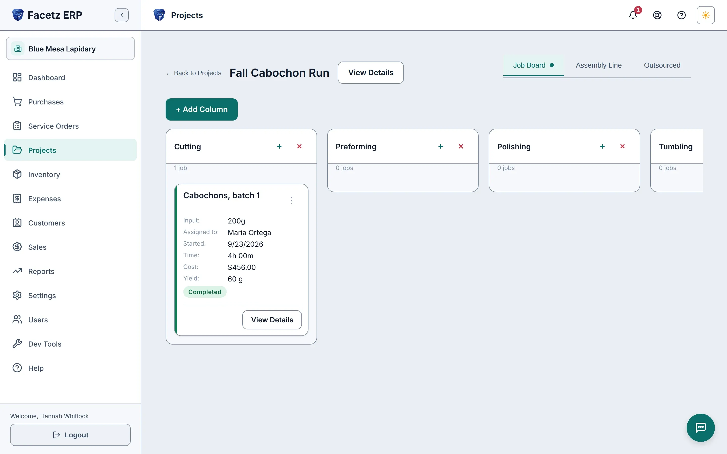Image resolution: width=727 pixels, height=454 pixels.
Task: Open Expenses from the sidebar
Action: (70, 199)
